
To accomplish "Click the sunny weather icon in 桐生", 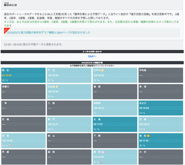I will pyautogui.click(x=3, y=80).
